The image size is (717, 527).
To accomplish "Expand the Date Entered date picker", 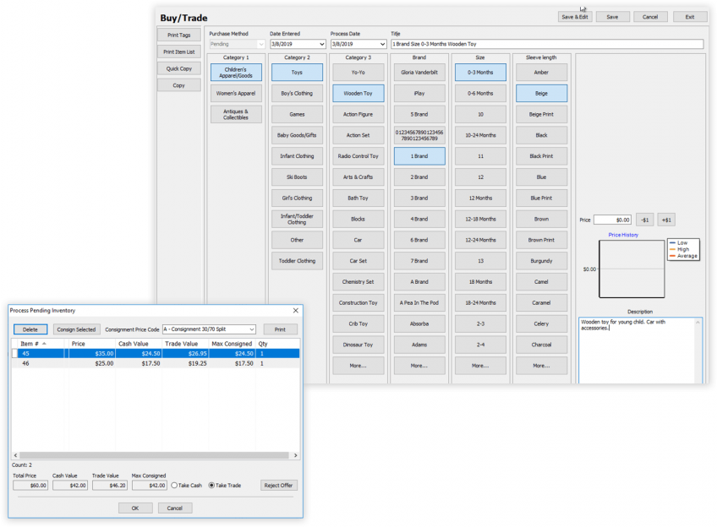I will click(321, 44).
